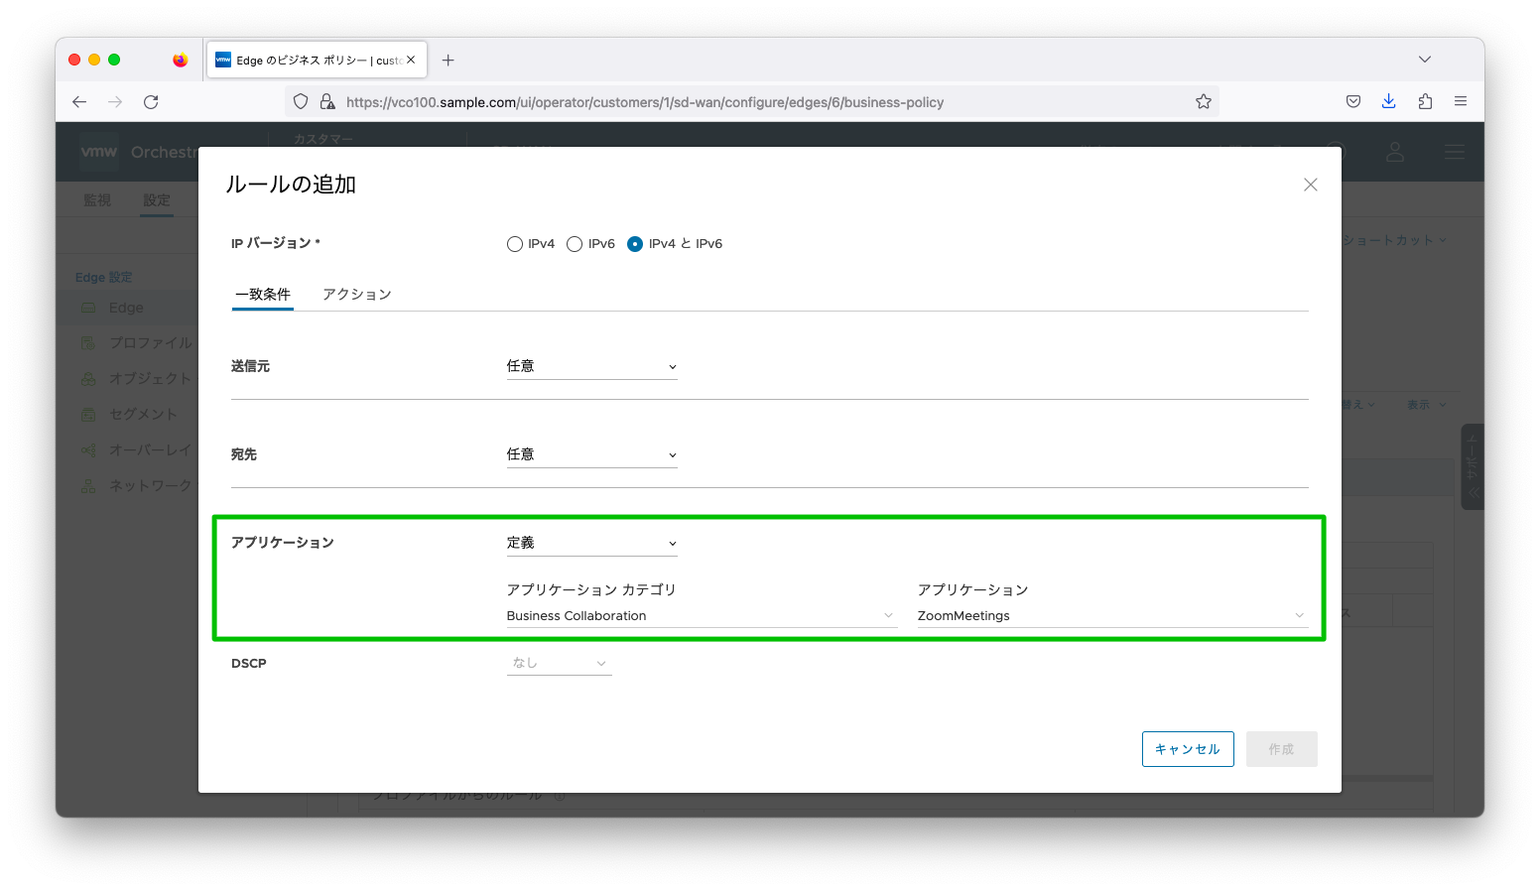Click the VMware Orchestrator logo
Image resolution: width=1540 pixels, height=891 pixels.
pyautogui.click(x=99, y=152)
